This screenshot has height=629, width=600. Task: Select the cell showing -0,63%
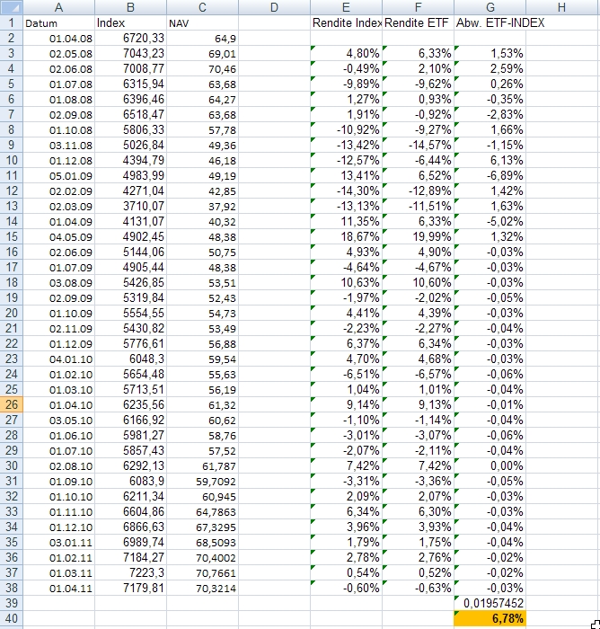tap(418, 588)
